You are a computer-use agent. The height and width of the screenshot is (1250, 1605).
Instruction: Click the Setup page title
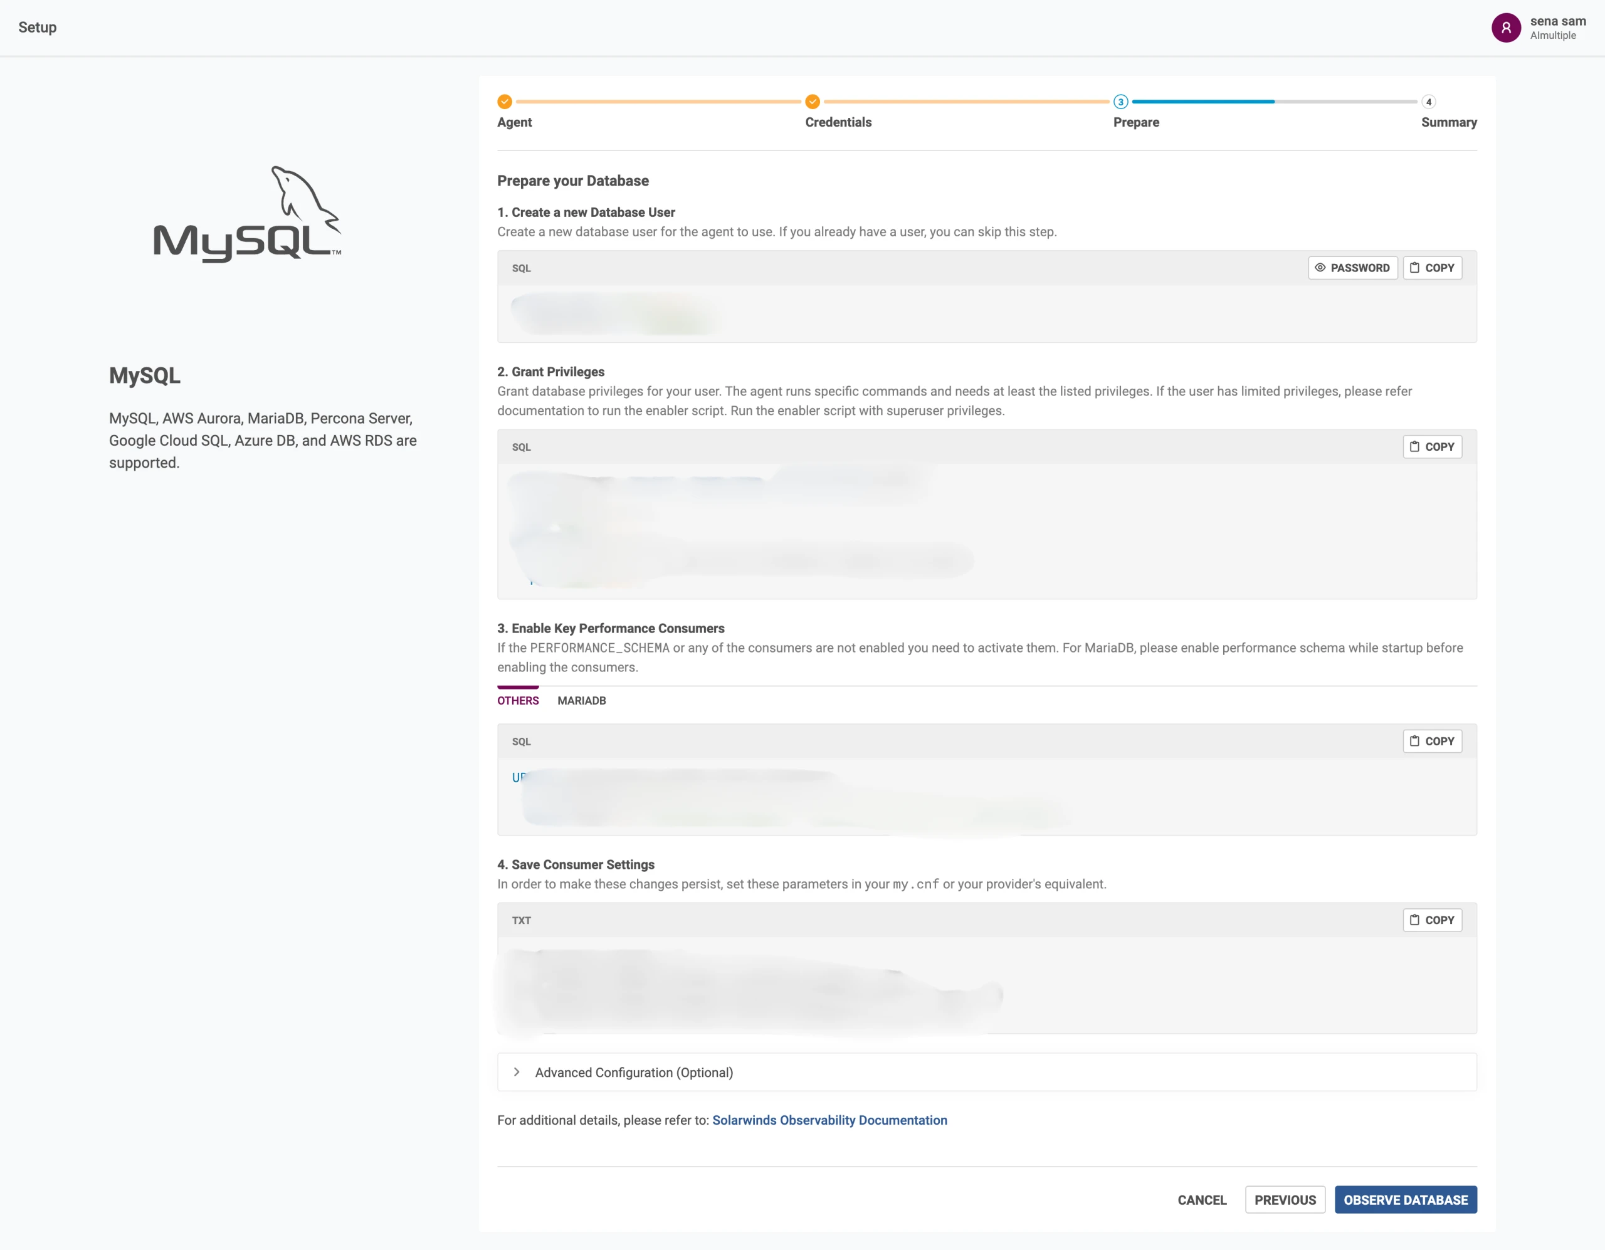38,27
